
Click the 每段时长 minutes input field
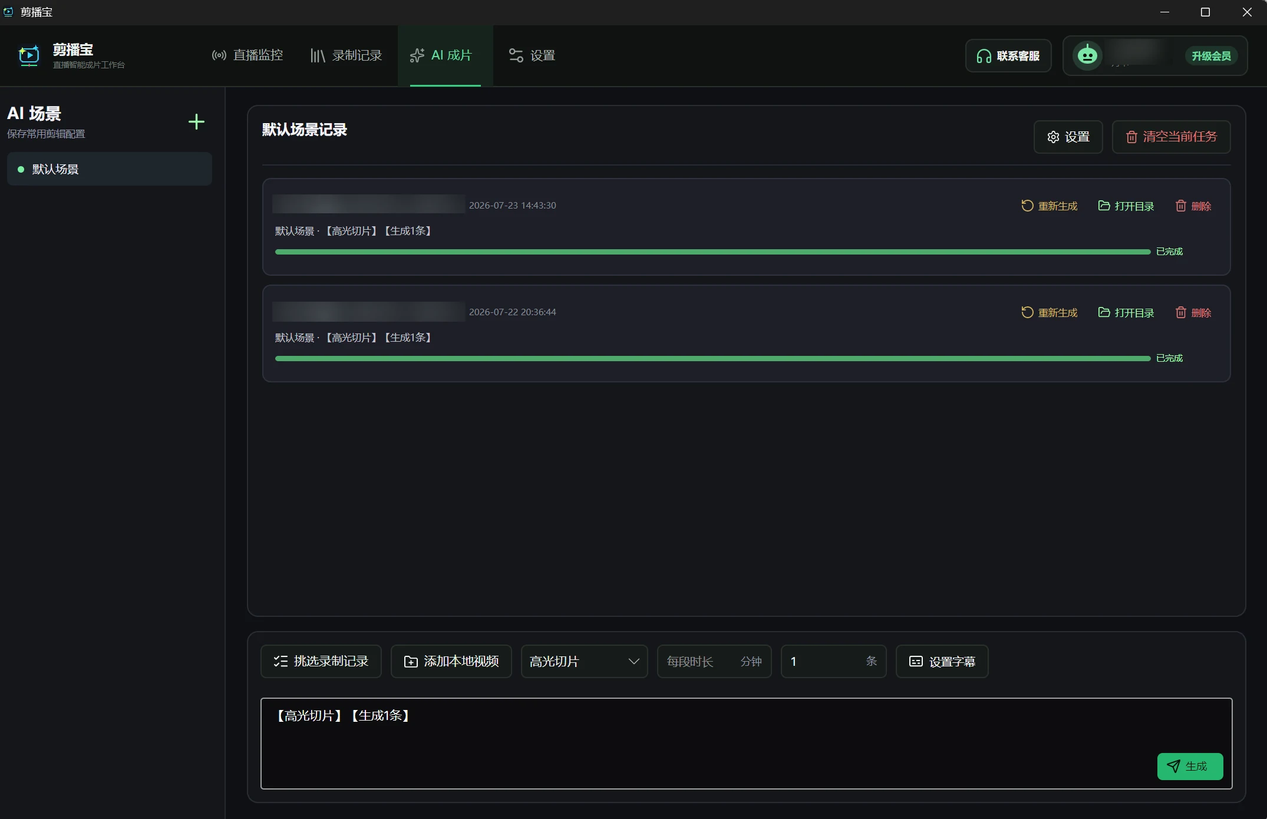(x=714, y=662)
